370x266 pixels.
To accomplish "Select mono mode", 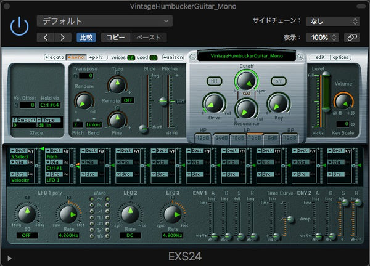I will (x=76, y=57).
